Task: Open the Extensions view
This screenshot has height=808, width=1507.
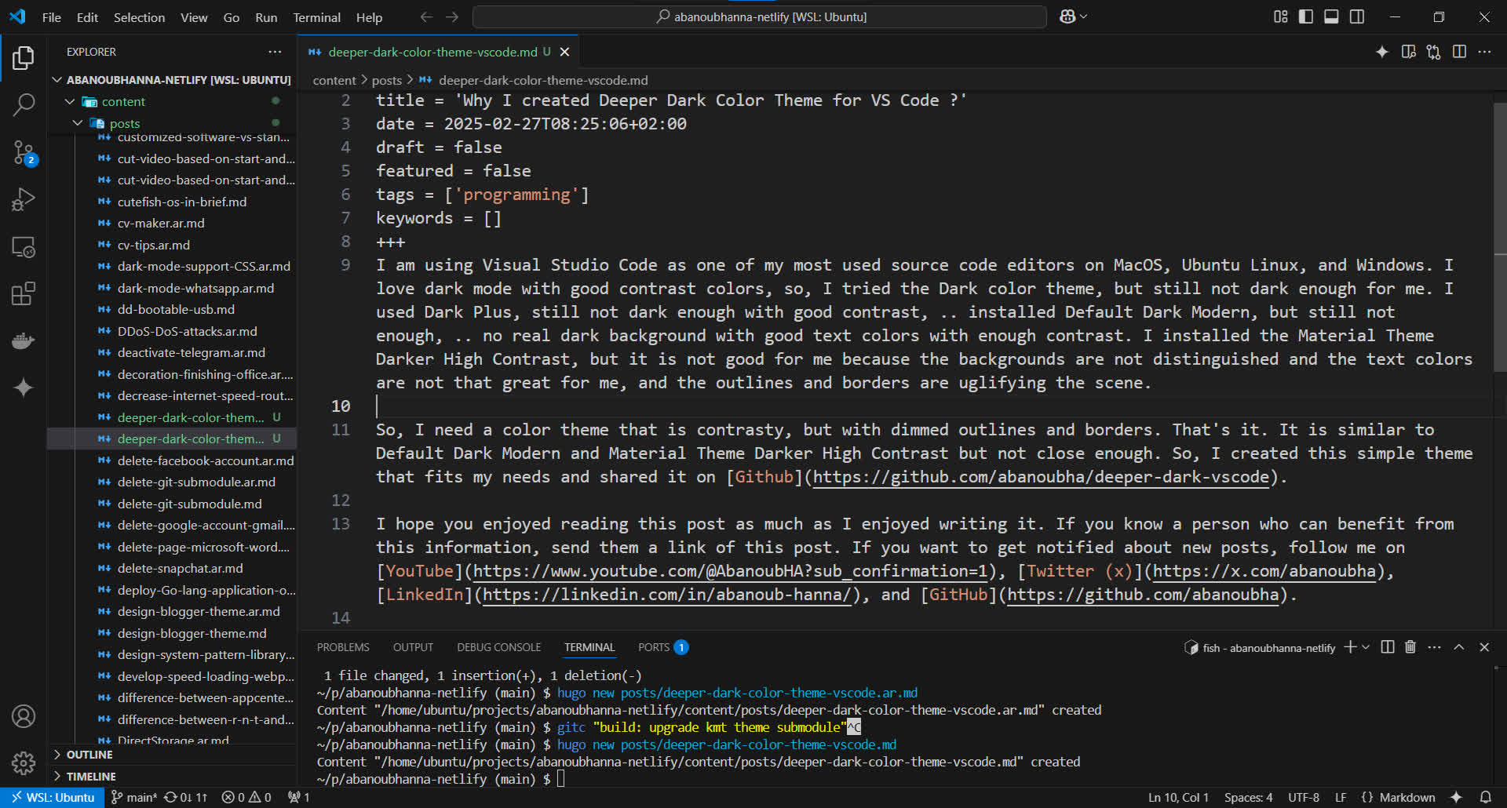Action: (24, 294)
